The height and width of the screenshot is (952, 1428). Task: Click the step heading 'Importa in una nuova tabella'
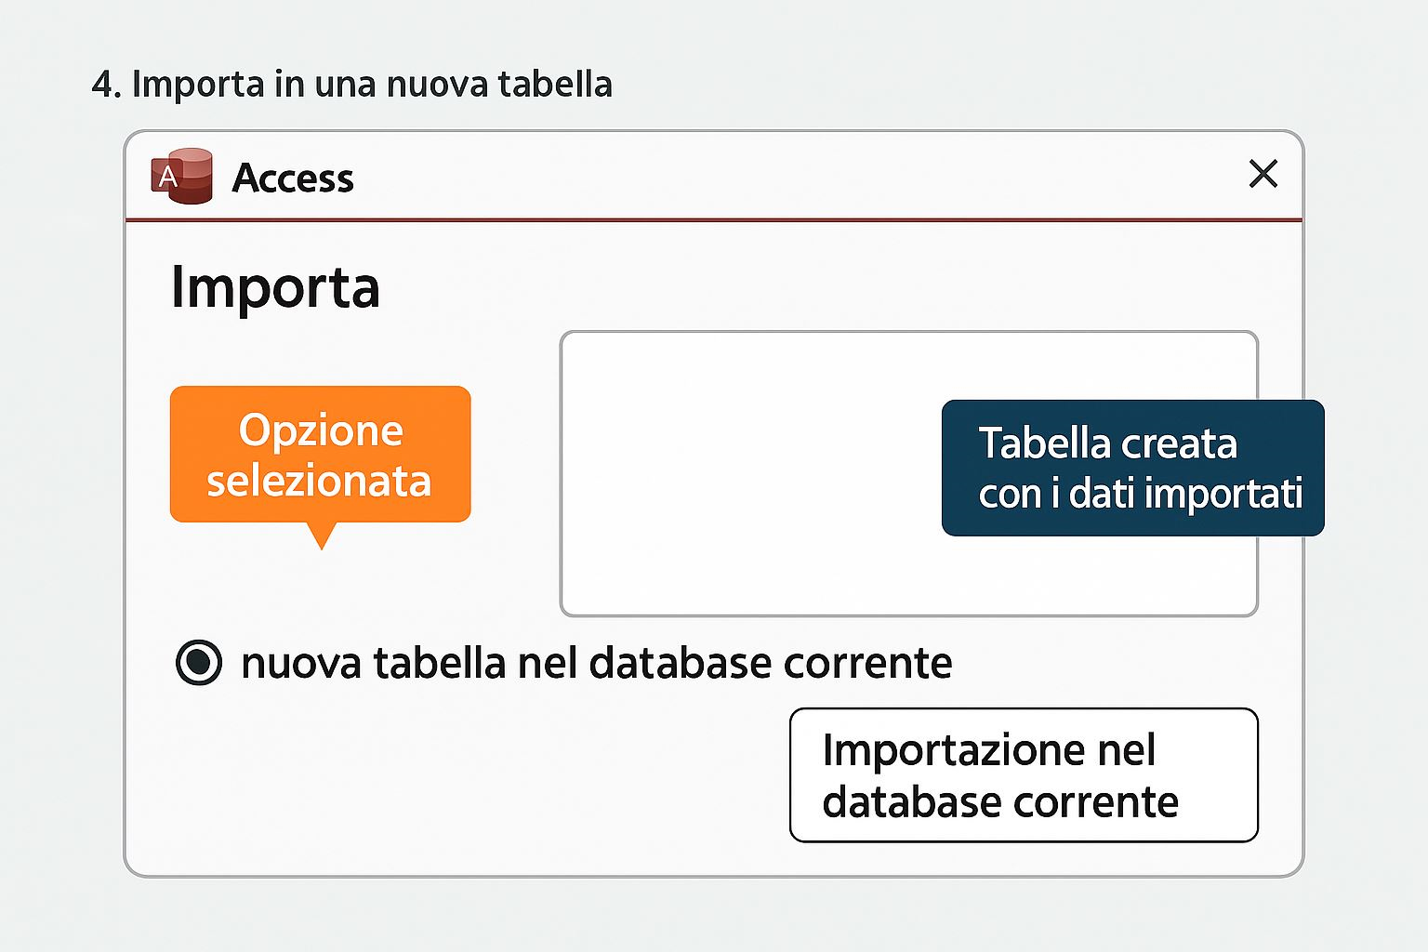372,84
